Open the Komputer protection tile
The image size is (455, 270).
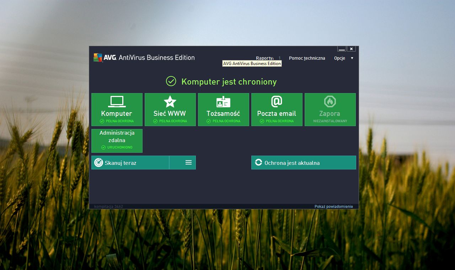pos(117,109)
